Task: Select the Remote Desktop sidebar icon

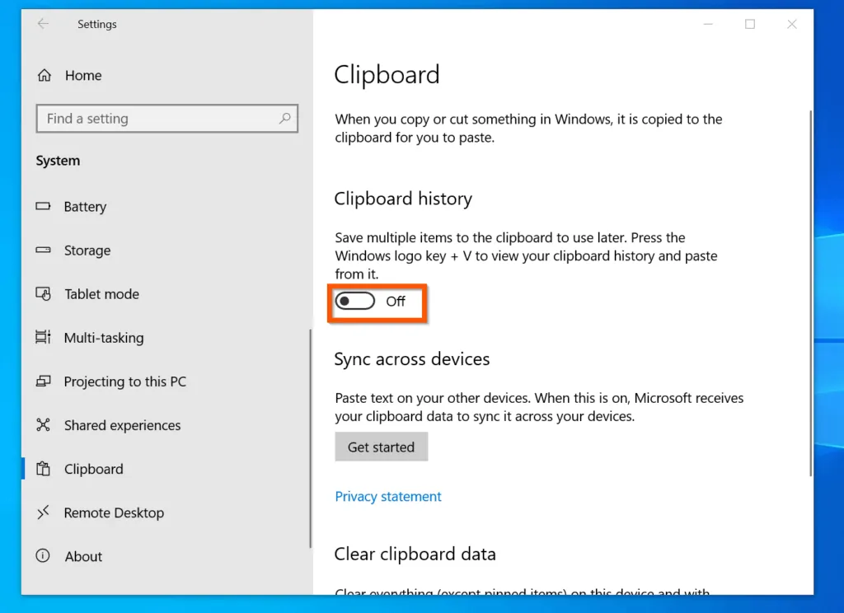Action: 44,512
